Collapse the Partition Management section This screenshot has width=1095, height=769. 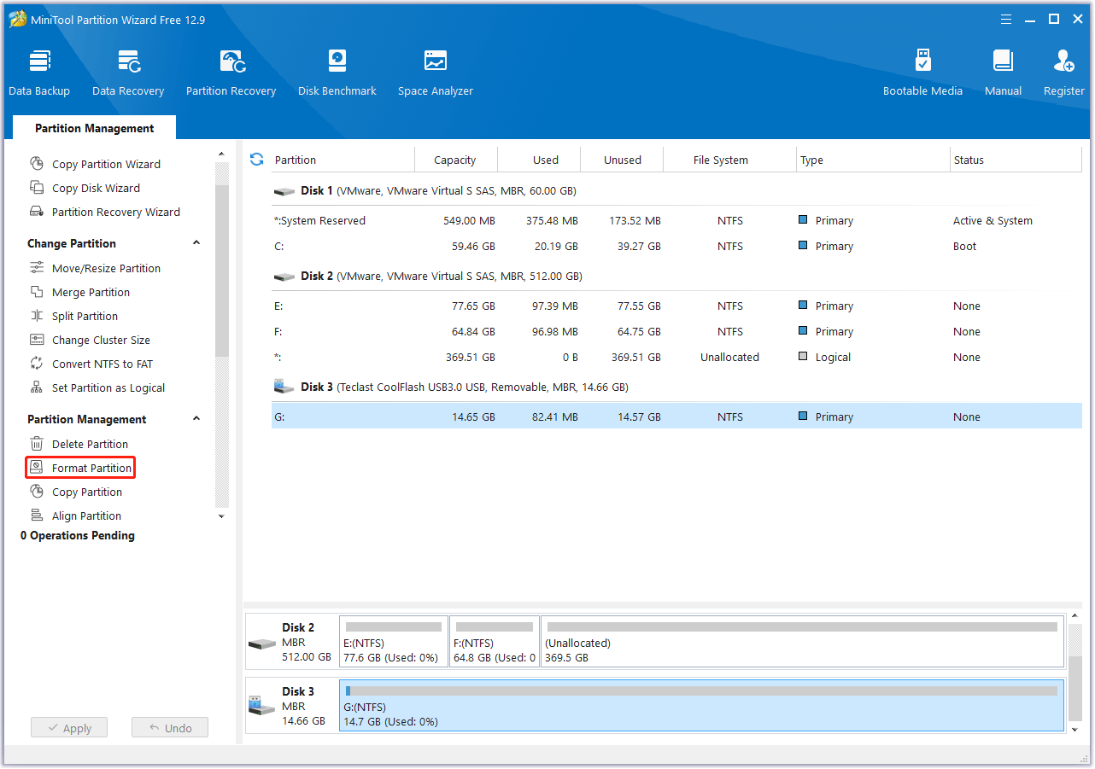click(196, 418)
